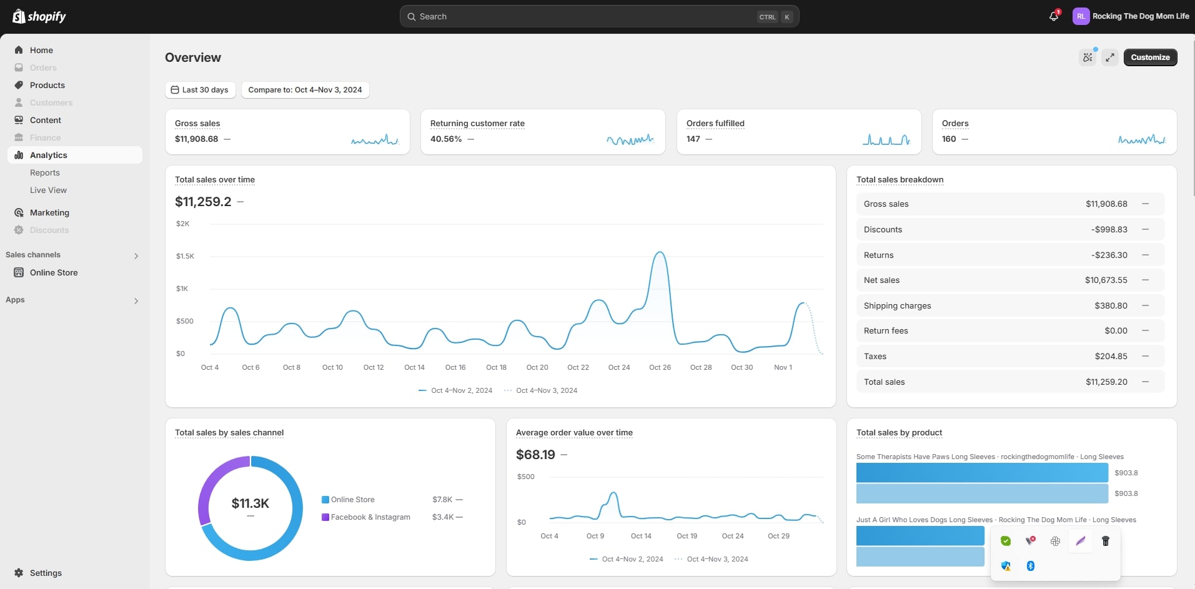Expand the Apps section chevron
Screen dimensions: 1195x589
pyautogui.click(x=136, y=300)
